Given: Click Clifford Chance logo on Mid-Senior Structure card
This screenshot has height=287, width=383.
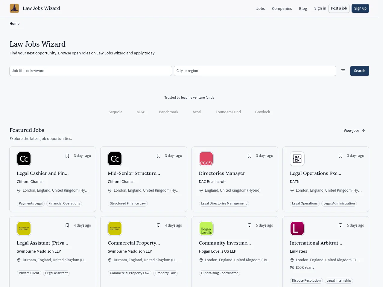Looking at the screenshot, I should tap(115, 159).
